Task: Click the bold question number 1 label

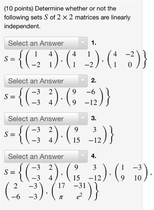Action: click(x=94, y=43)
